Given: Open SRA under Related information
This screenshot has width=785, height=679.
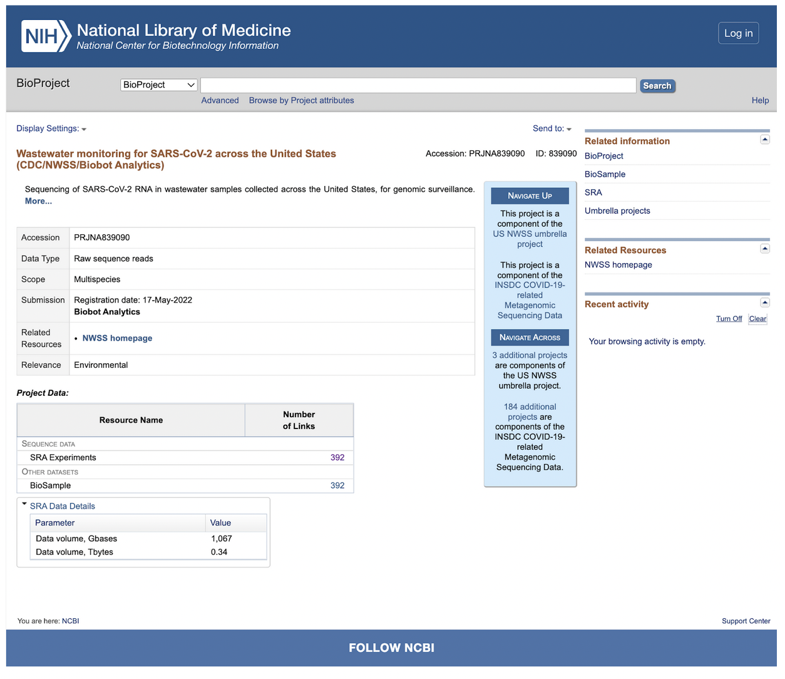Looking at the screenshot, I should pyautogui.click(x=593, y=192).
